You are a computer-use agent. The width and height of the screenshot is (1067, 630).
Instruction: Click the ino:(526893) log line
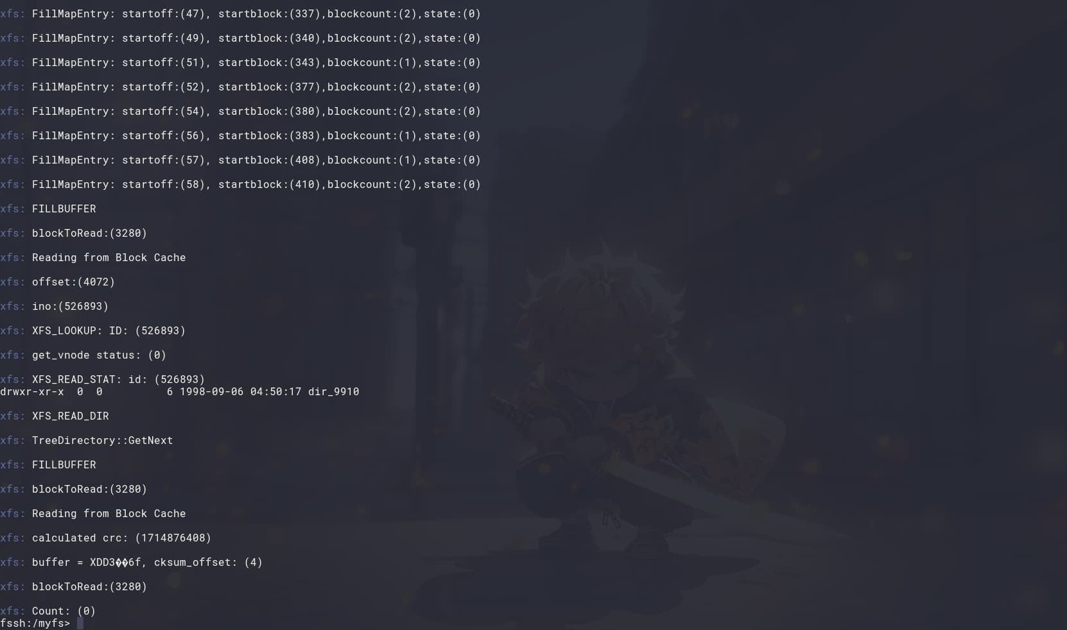tap(55, 306)
